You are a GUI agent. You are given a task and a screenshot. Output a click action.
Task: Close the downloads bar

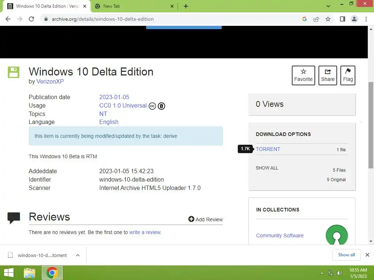click(x=367, y=255)
